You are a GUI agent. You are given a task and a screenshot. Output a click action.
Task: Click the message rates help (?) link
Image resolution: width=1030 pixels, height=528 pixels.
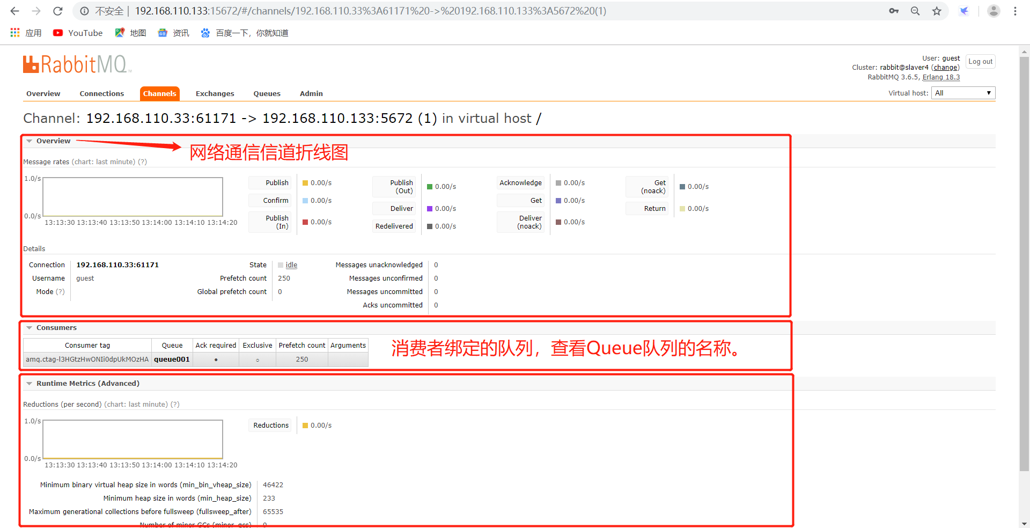142,162
